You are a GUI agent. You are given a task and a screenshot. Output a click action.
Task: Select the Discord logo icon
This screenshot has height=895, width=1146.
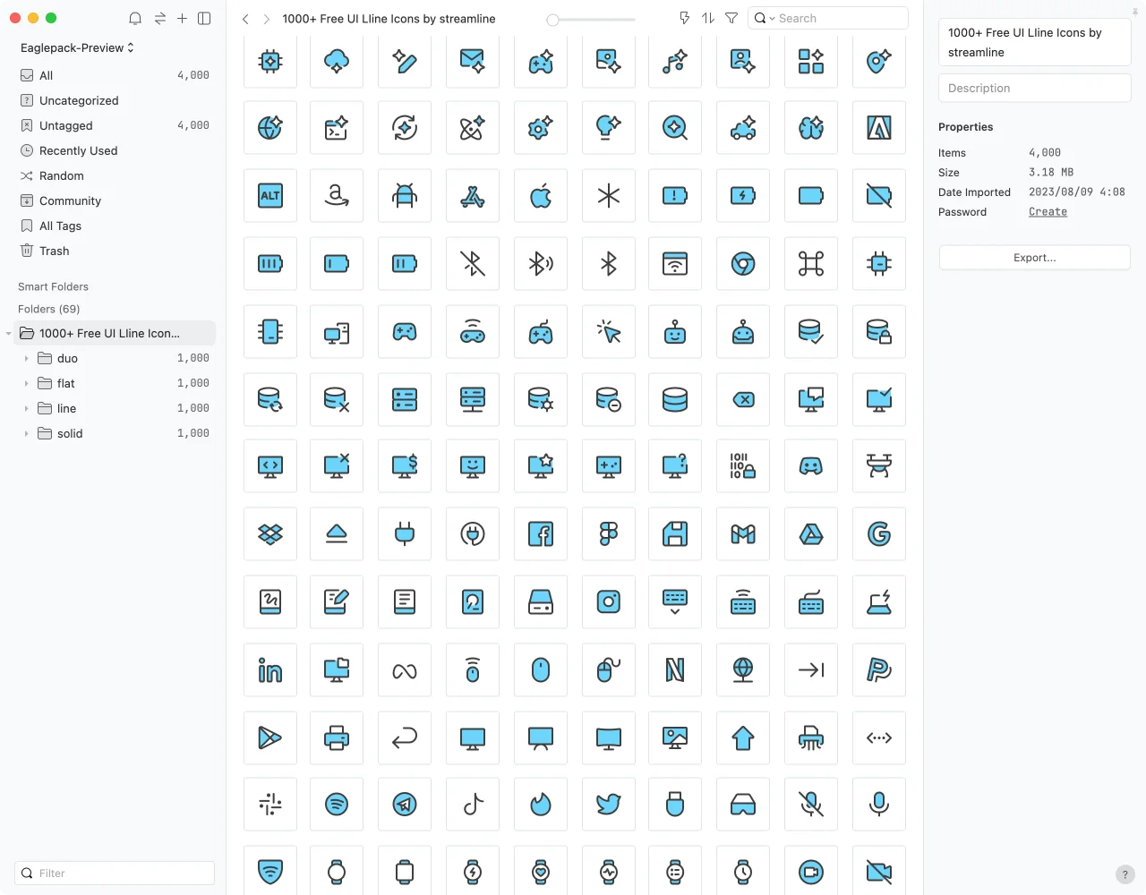pyautogui.click(x=811, y=466)
